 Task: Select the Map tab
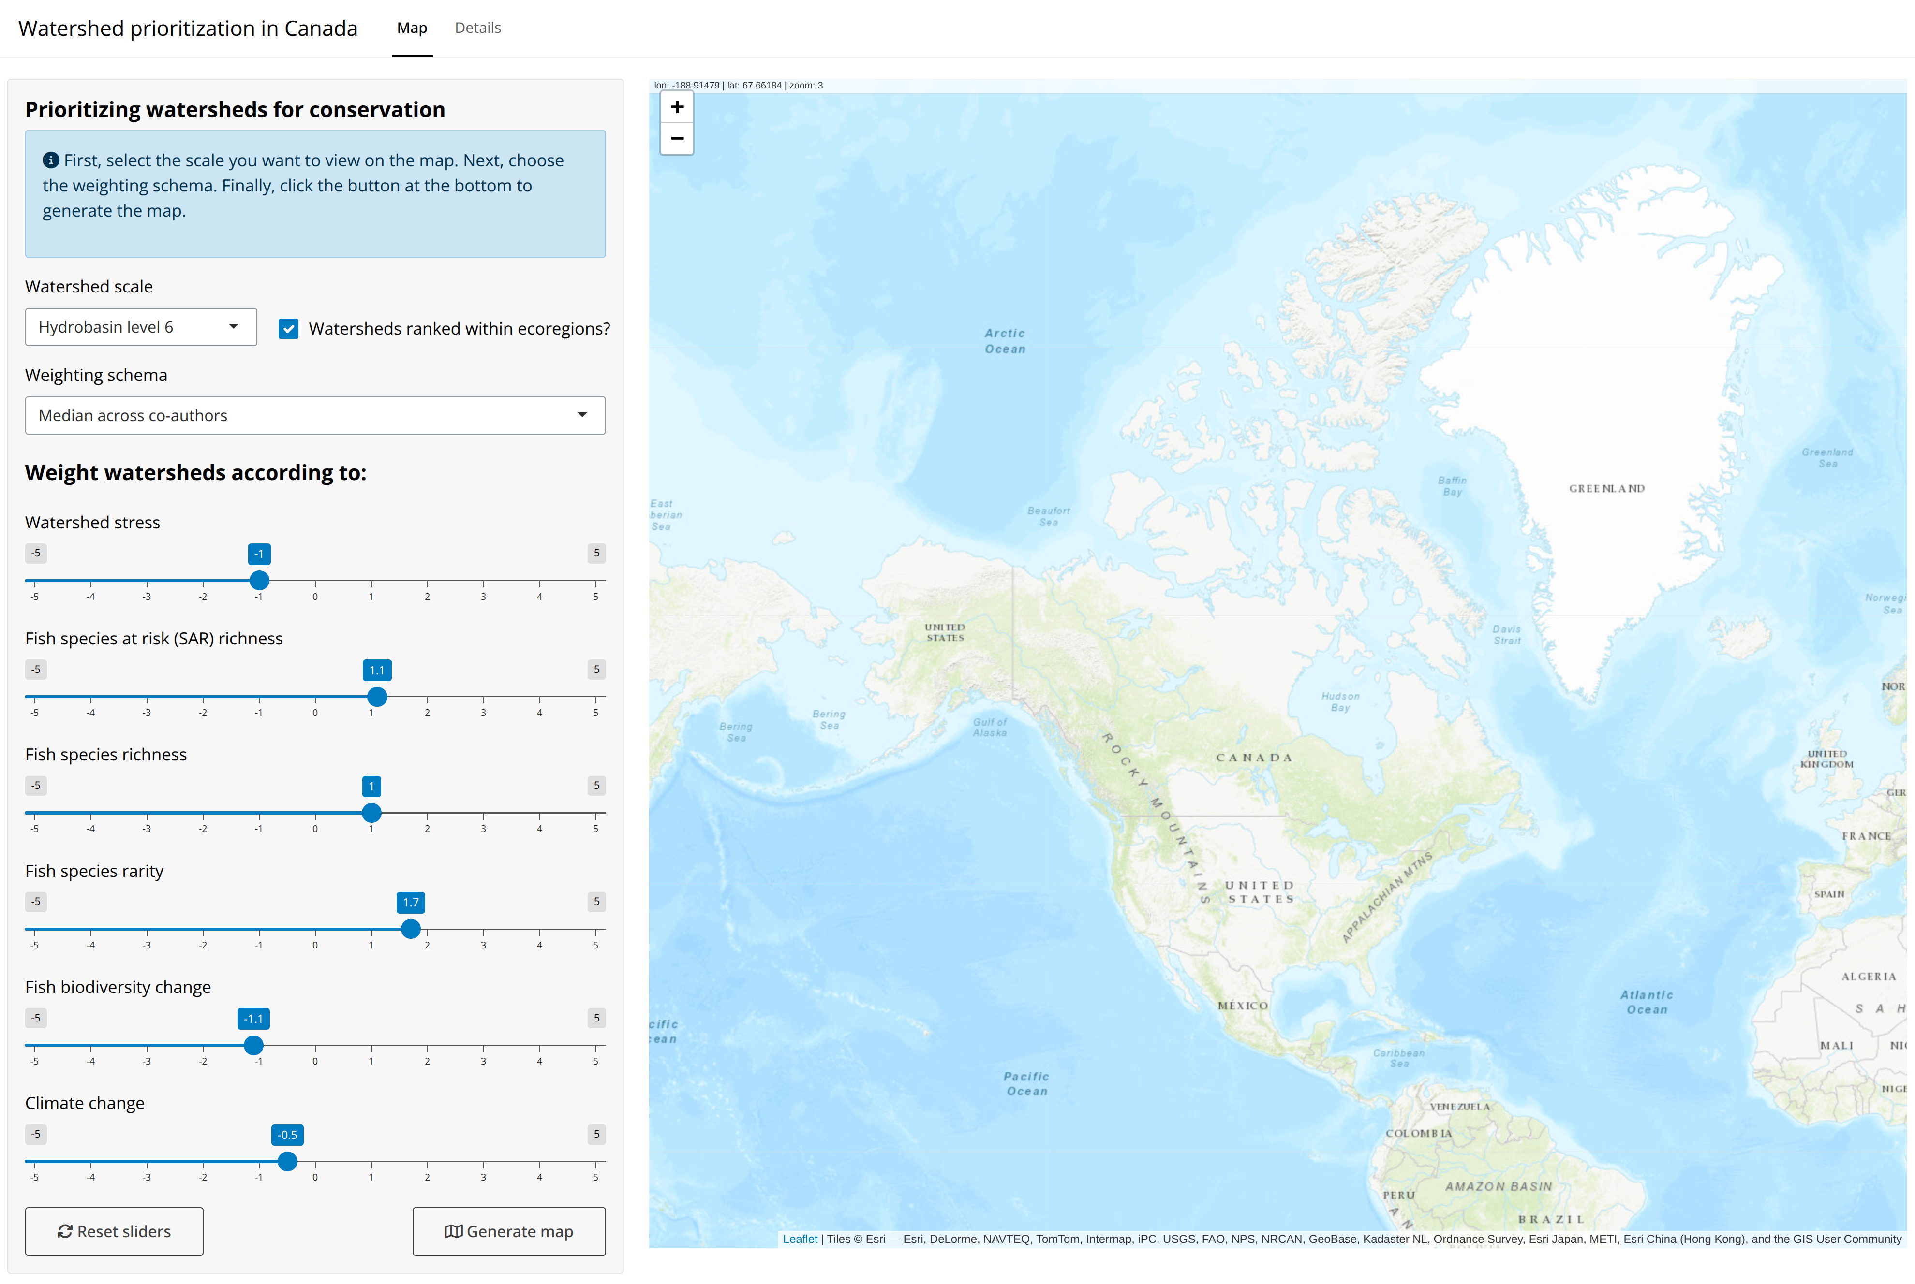click(x=411, y=28)
